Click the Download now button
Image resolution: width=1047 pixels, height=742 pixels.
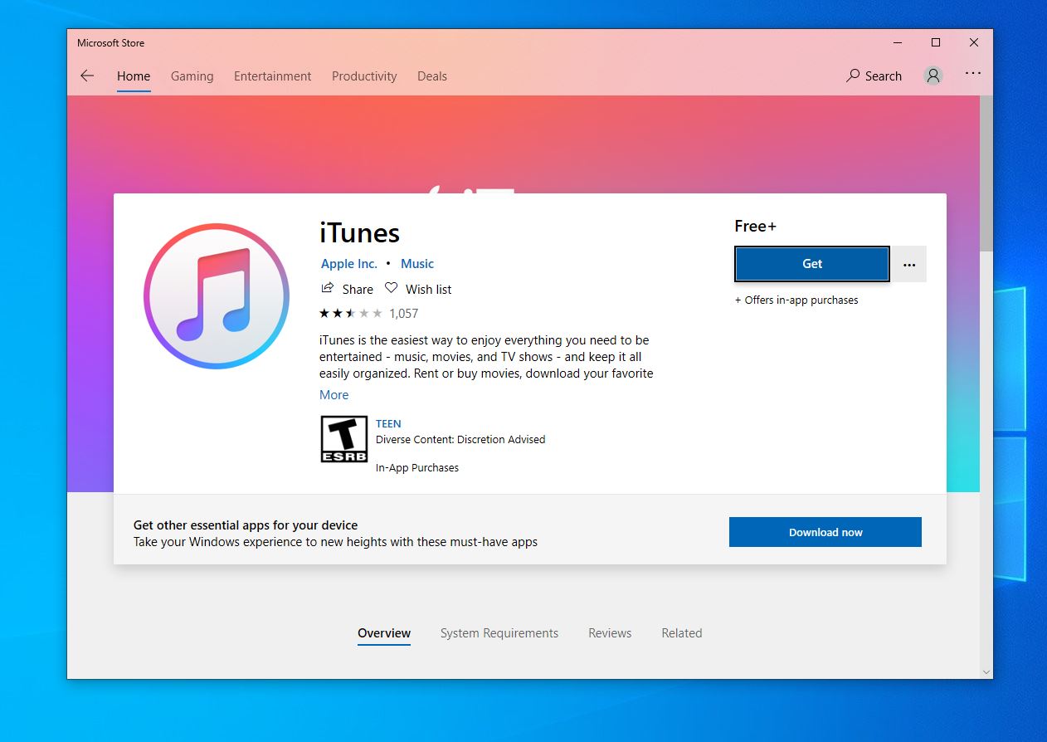[825, 532]
